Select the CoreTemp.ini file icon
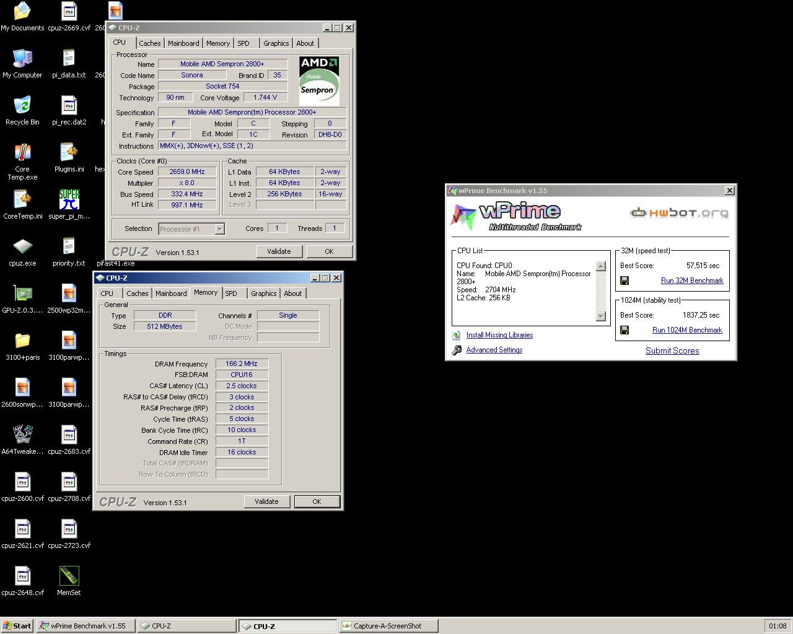 point(22,199)
